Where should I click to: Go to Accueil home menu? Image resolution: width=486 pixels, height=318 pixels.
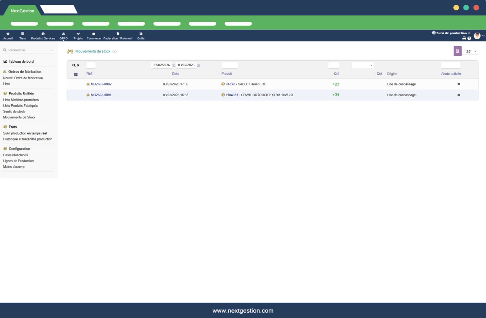(8, 36)
